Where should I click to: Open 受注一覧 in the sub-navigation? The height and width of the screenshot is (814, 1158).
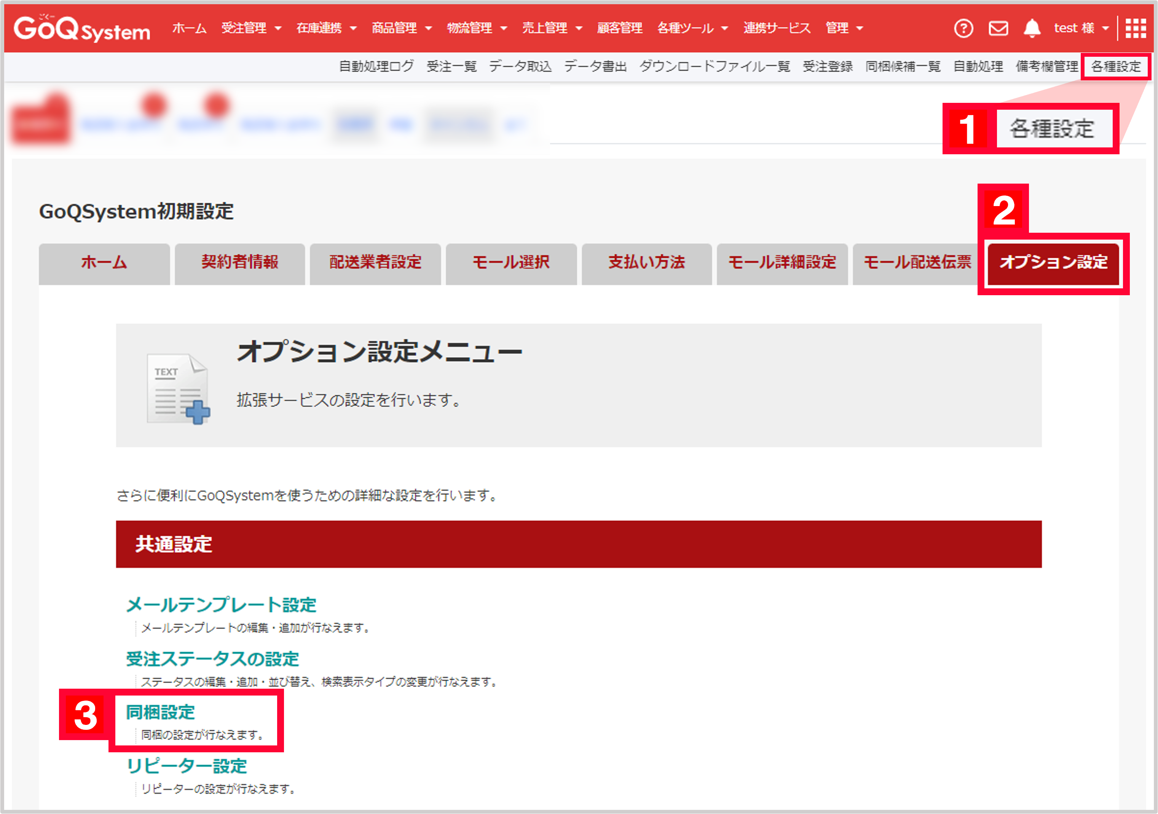pyautogui.click(x=451, y=66)
